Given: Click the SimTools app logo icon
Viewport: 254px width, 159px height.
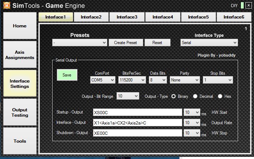Looking at the screenshot, I should point(7,5).
